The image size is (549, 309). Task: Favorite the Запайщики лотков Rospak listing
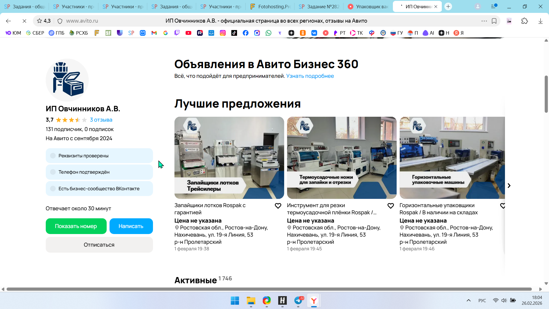(x=278, y=206)
